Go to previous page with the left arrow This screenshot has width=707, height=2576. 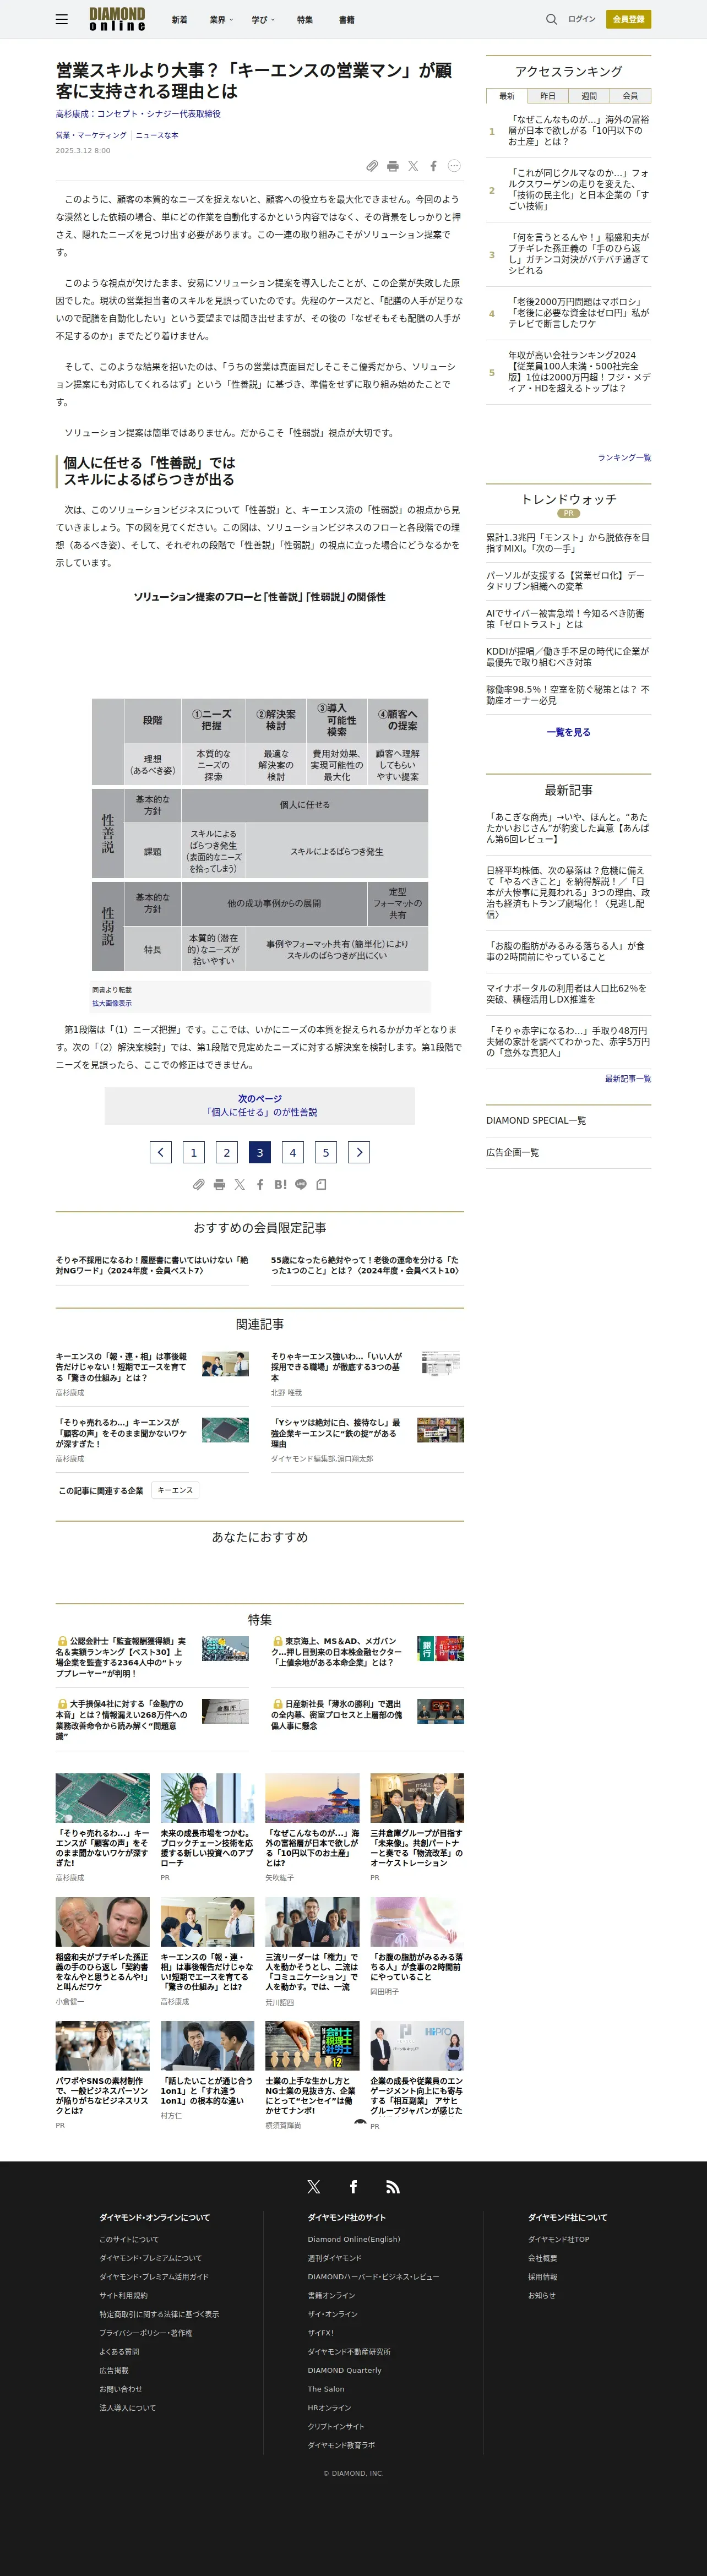tap(160, 1152)
